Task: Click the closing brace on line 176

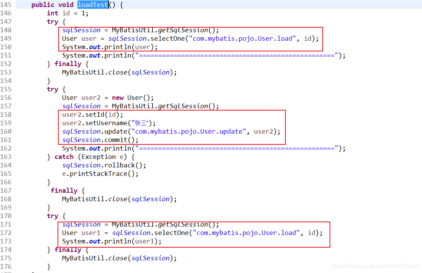Action: (49, 267)
